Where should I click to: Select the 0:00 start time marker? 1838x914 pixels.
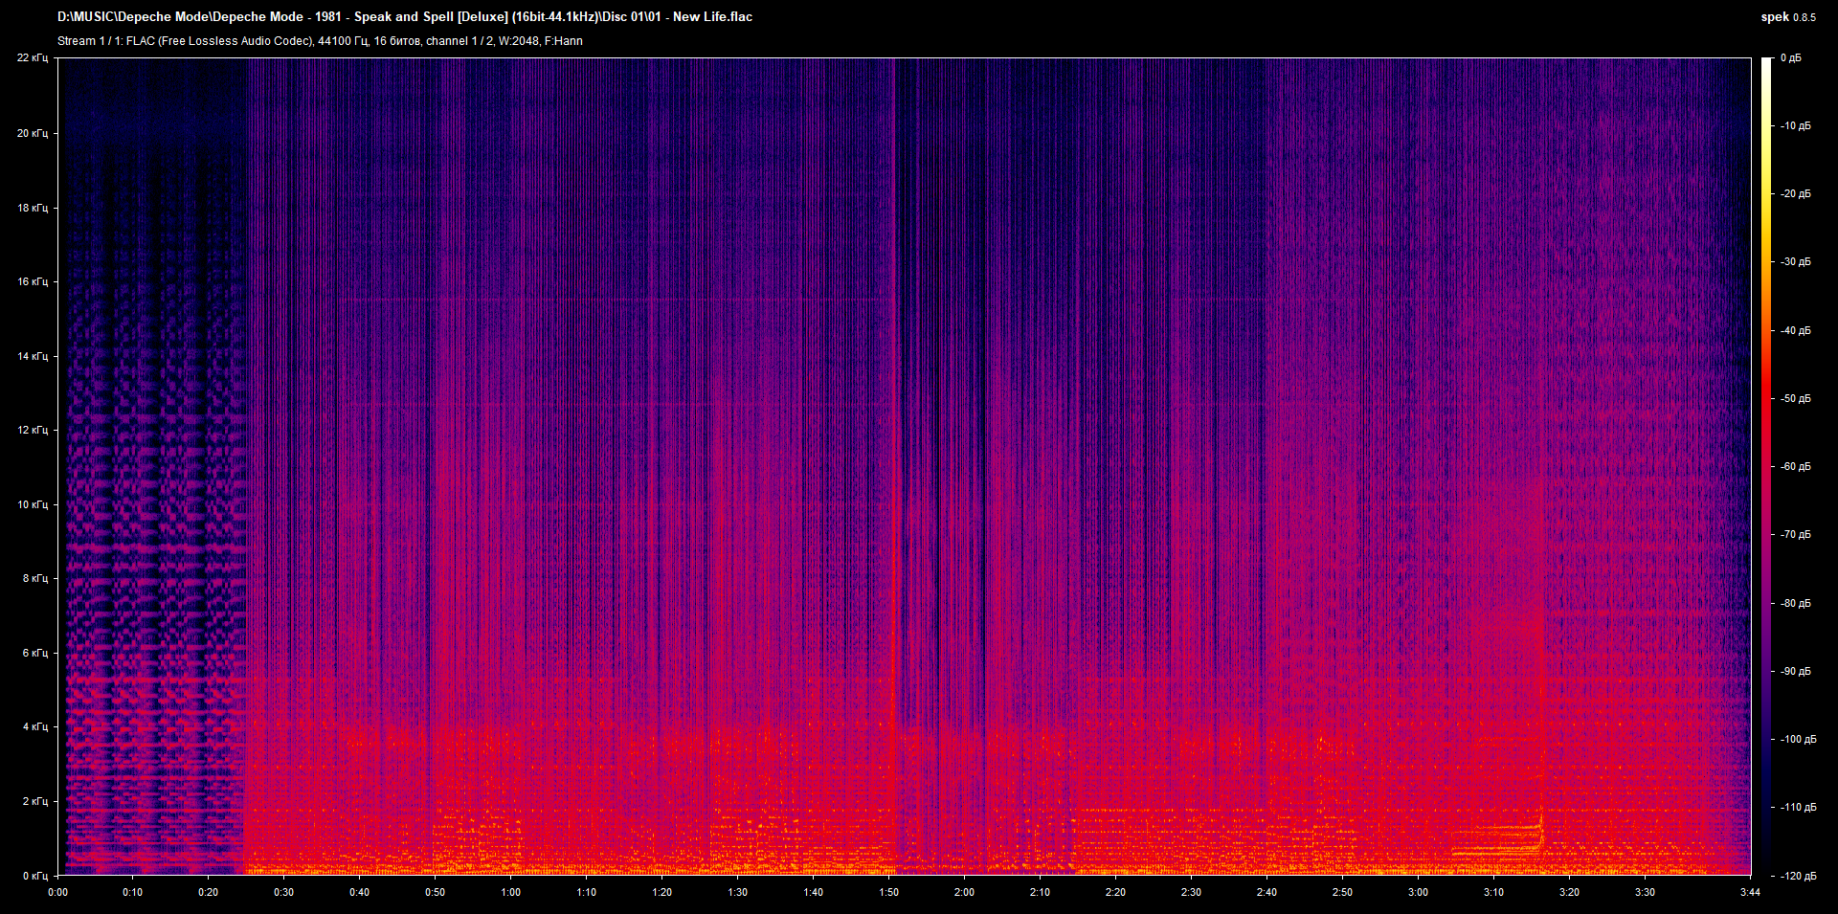57,892
